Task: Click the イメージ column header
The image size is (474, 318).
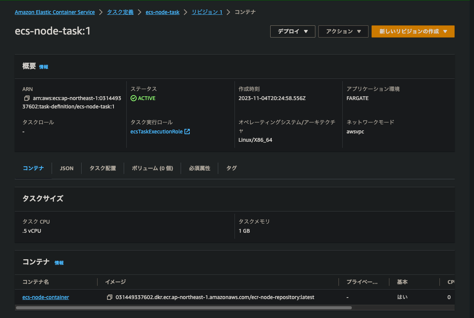Action: [x=115, y=282]
